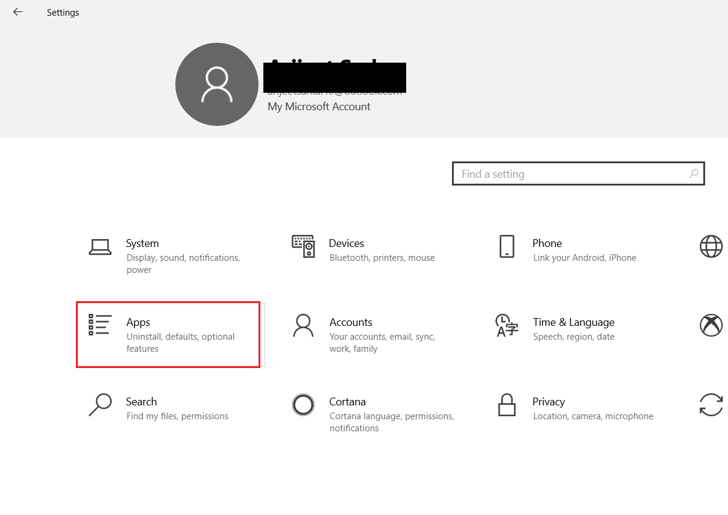Open Time & Language settings

[x=573, y=322]
